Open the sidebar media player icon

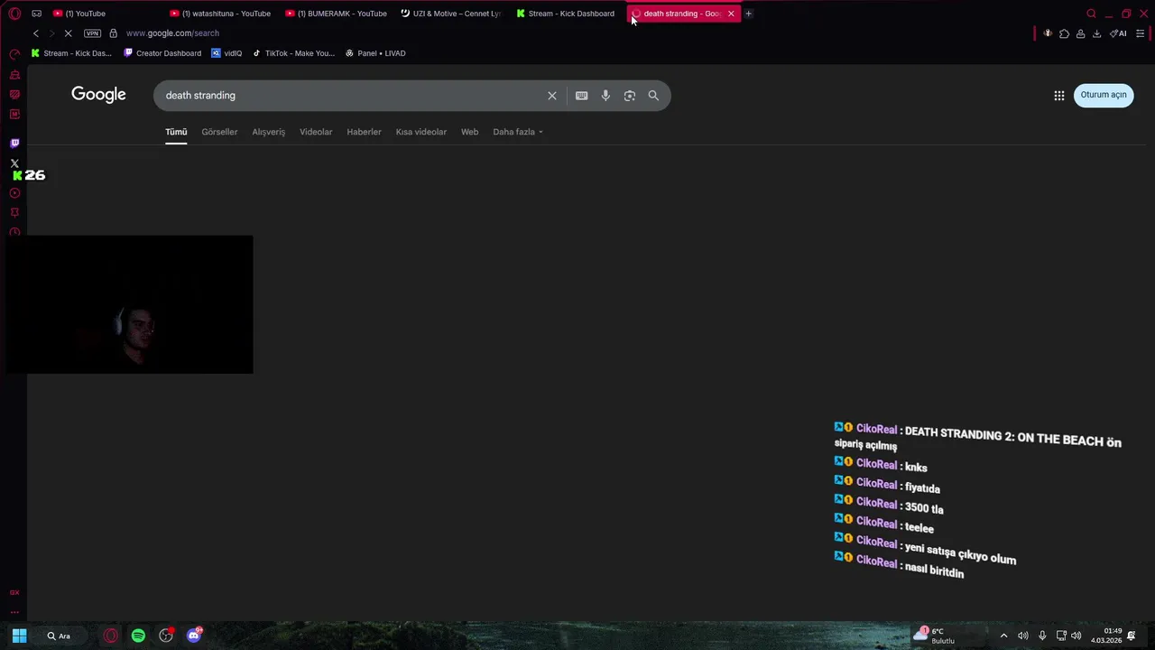[x=14, y=193]
